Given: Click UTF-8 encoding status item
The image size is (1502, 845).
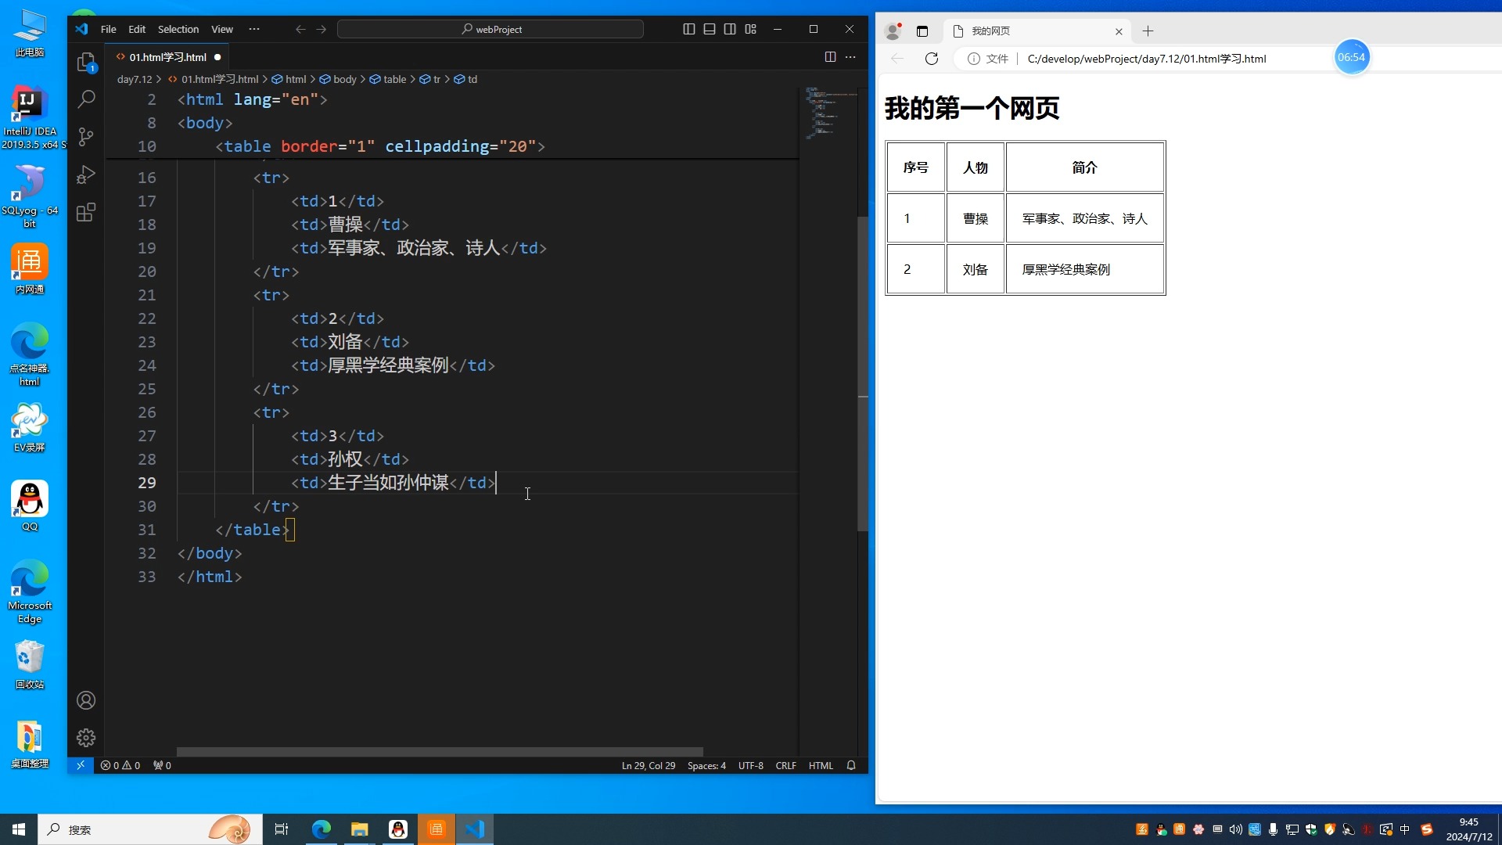Looking at the screenshot, I should 751,765.
